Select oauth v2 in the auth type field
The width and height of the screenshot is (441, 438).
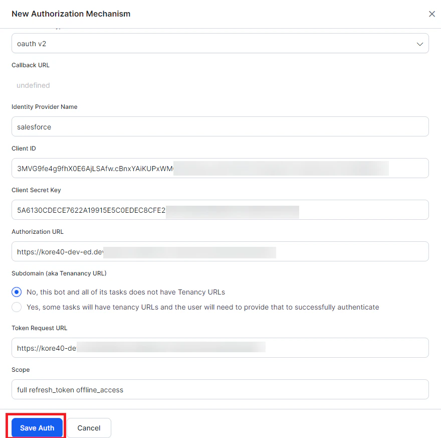pos(220,44)
